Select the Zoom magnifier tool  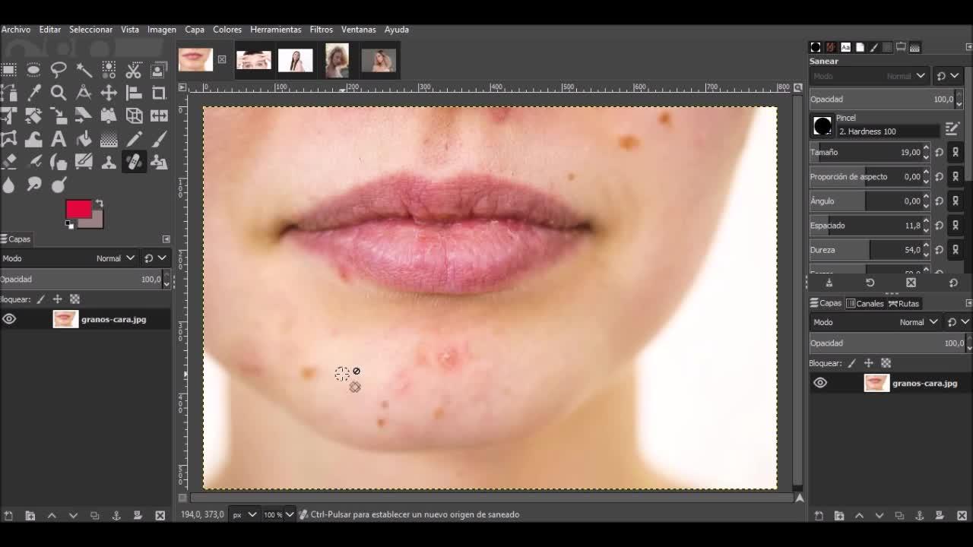(x=59, y=93)
